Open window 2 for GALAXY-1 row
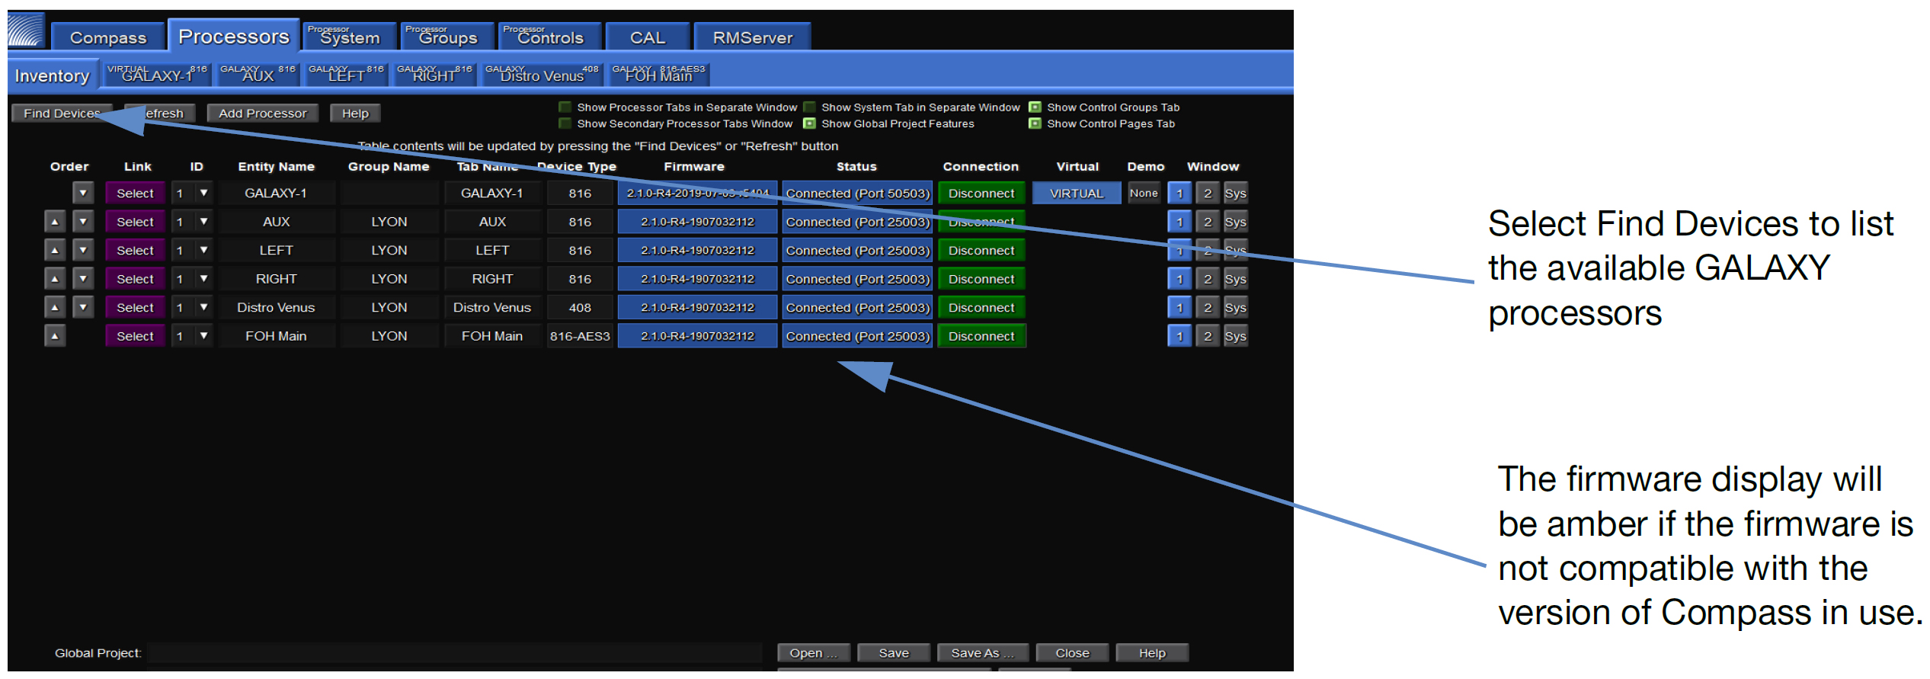Viewport: 1930px width, 679px height. click(1208, 193)
